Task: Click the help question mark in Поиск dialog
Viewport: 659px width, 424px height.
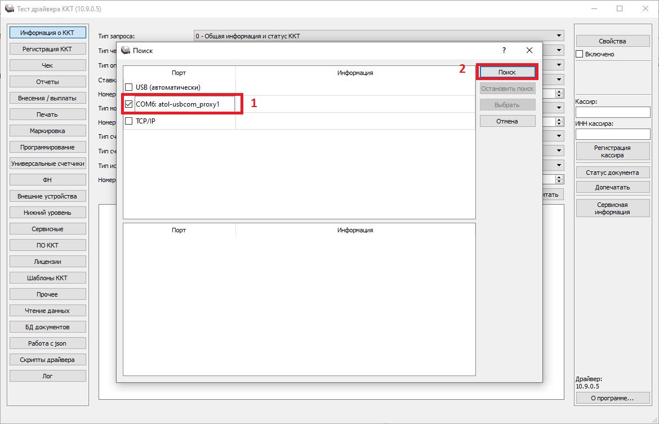Action: coord(504,50)
